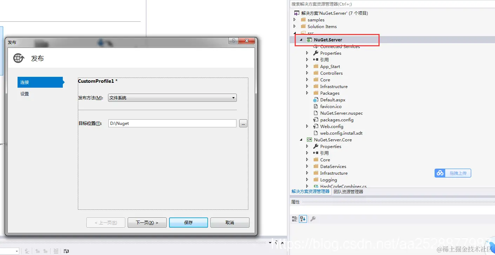Select the 引用 node under NuGet.Server

click(324, 60)
